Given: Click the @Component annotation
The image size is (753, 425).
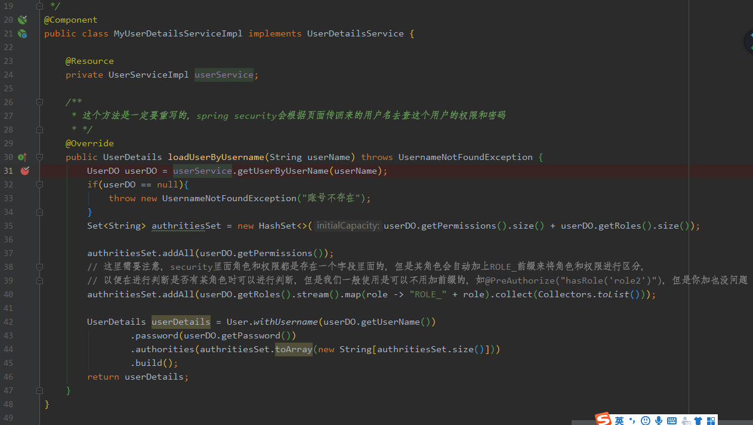Looking at the screenshot, I should (x=70, y=20).
